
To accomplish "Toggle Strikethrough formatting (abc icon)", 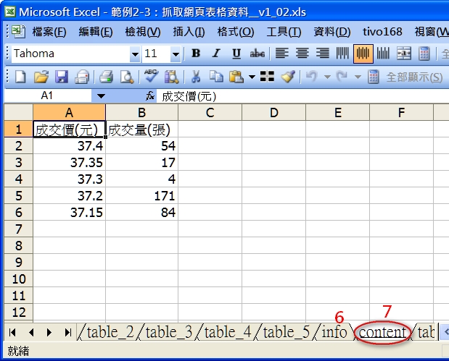I will coord(258,54).
